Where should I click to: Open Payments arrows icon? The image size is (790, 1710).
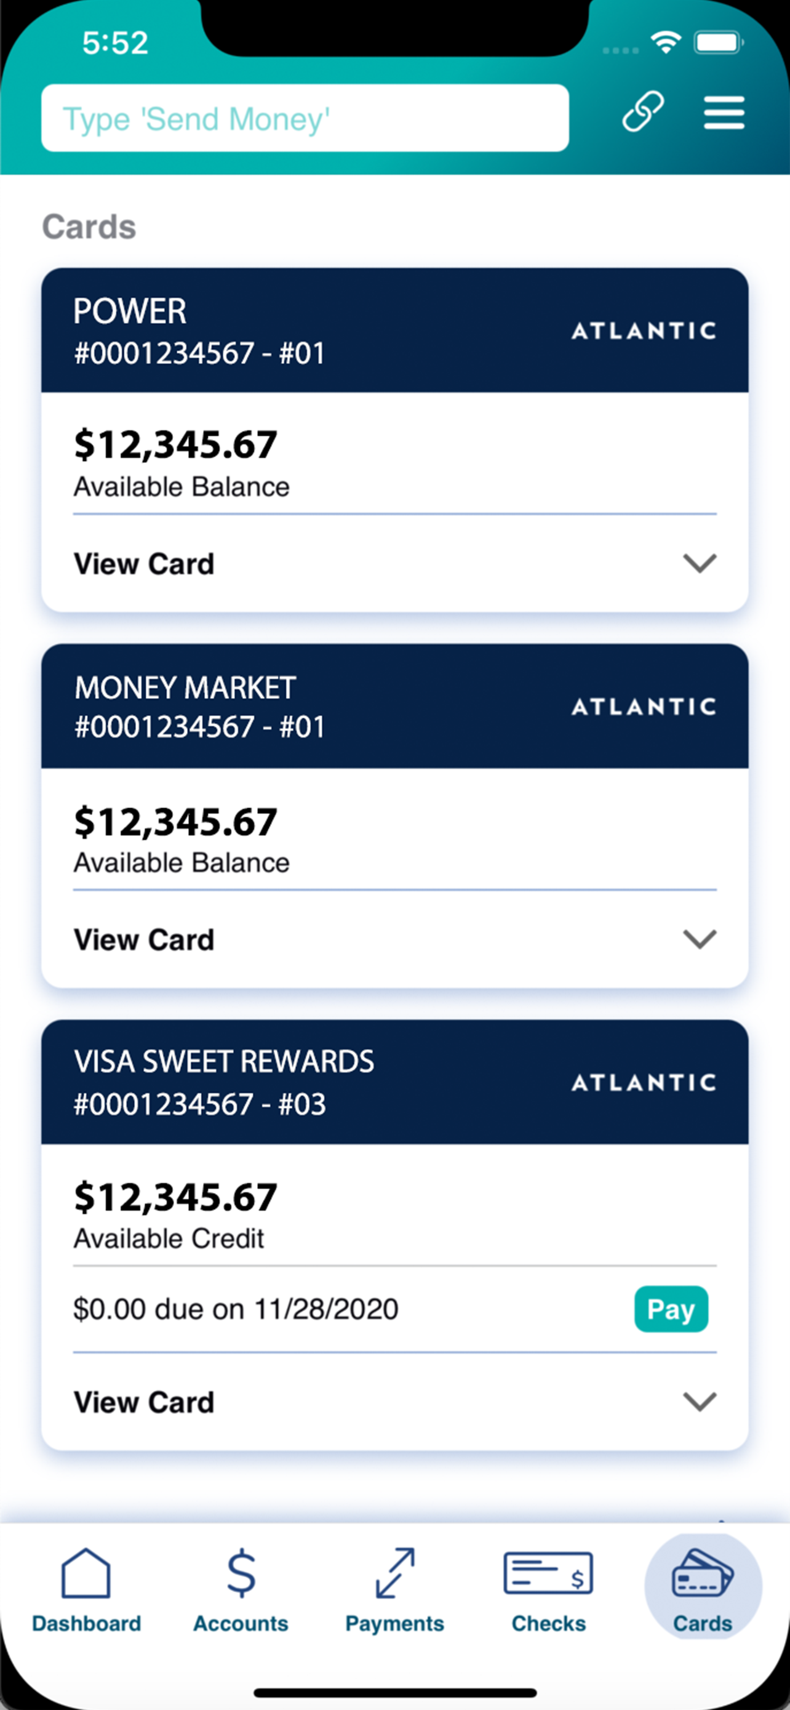394,1573
